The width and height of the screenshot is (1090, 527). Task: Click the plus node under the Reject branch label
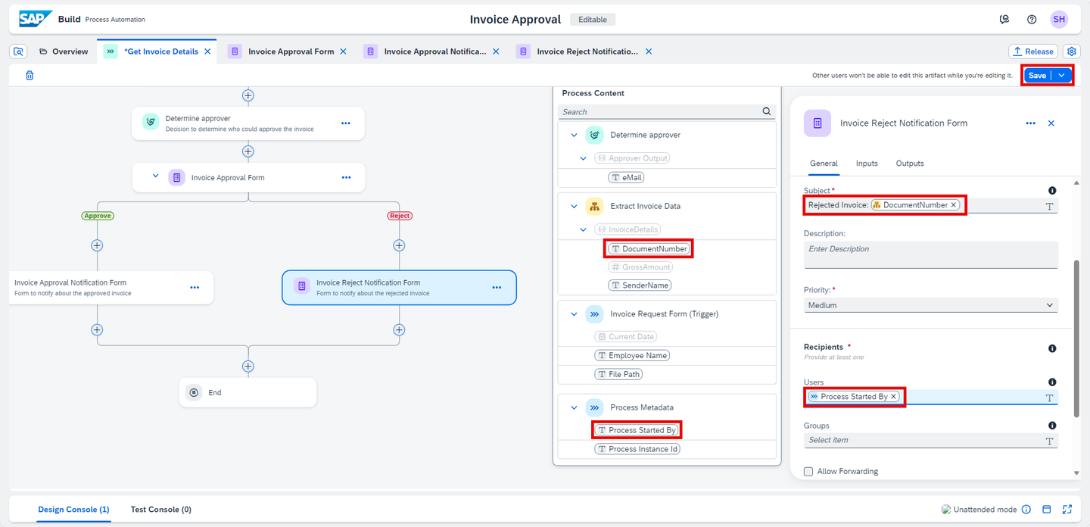pos(399,245)
